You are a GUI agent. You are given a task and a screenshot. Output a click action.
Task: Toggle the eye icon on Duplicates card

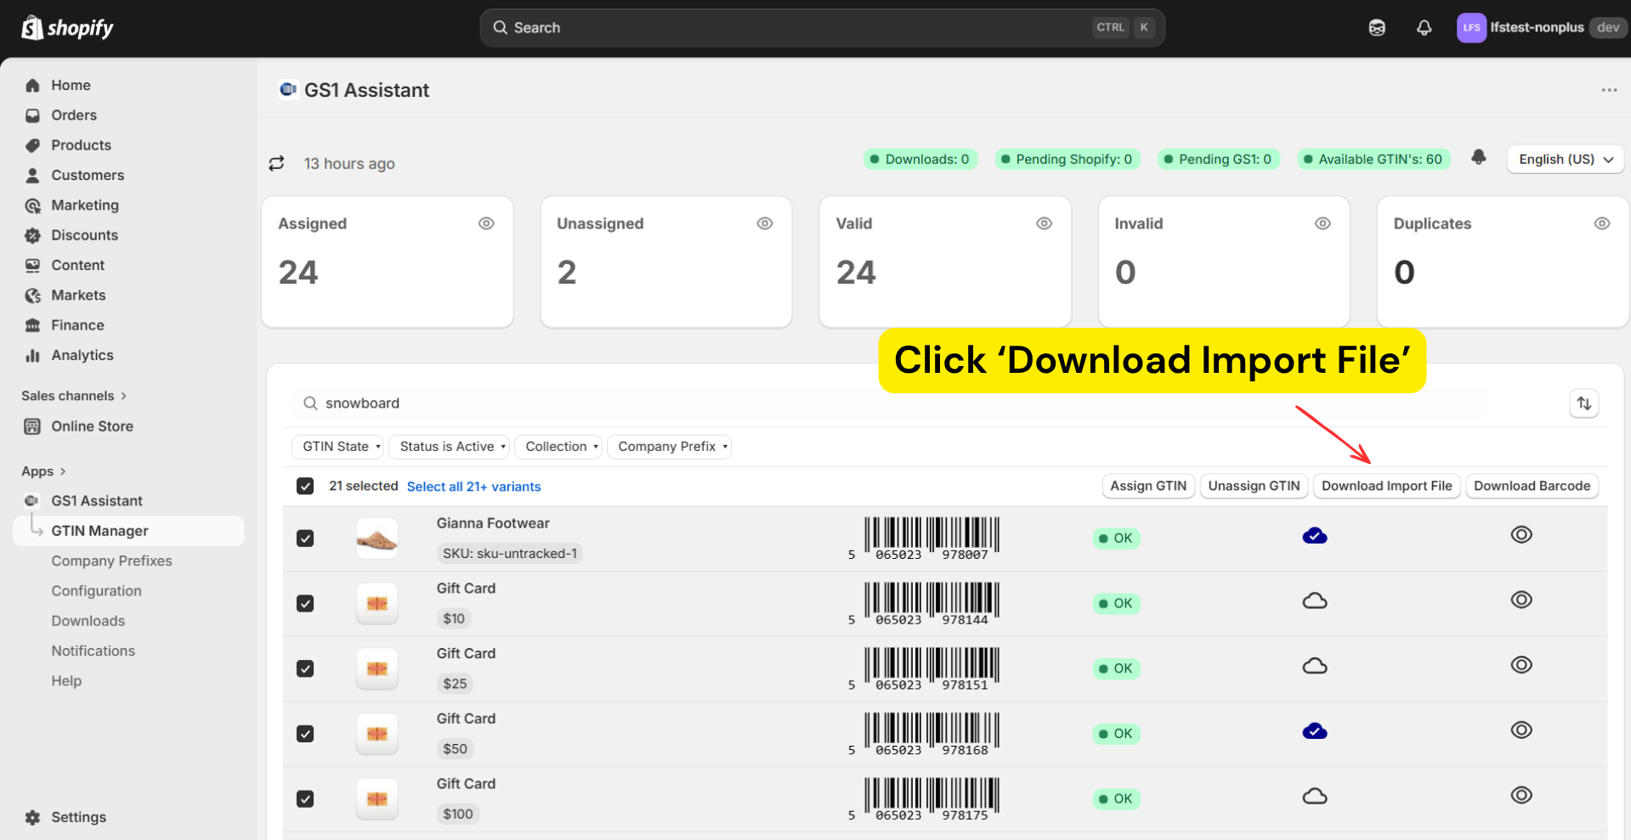pos(1602,223)
